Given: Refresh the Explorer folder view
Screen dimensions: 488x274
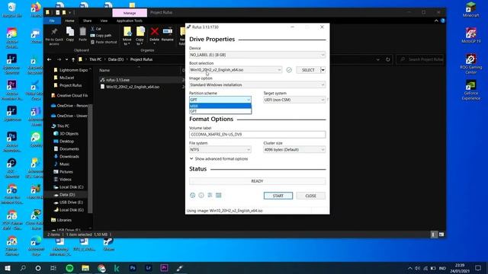Looking at the screenshot, I should [388, 59].
